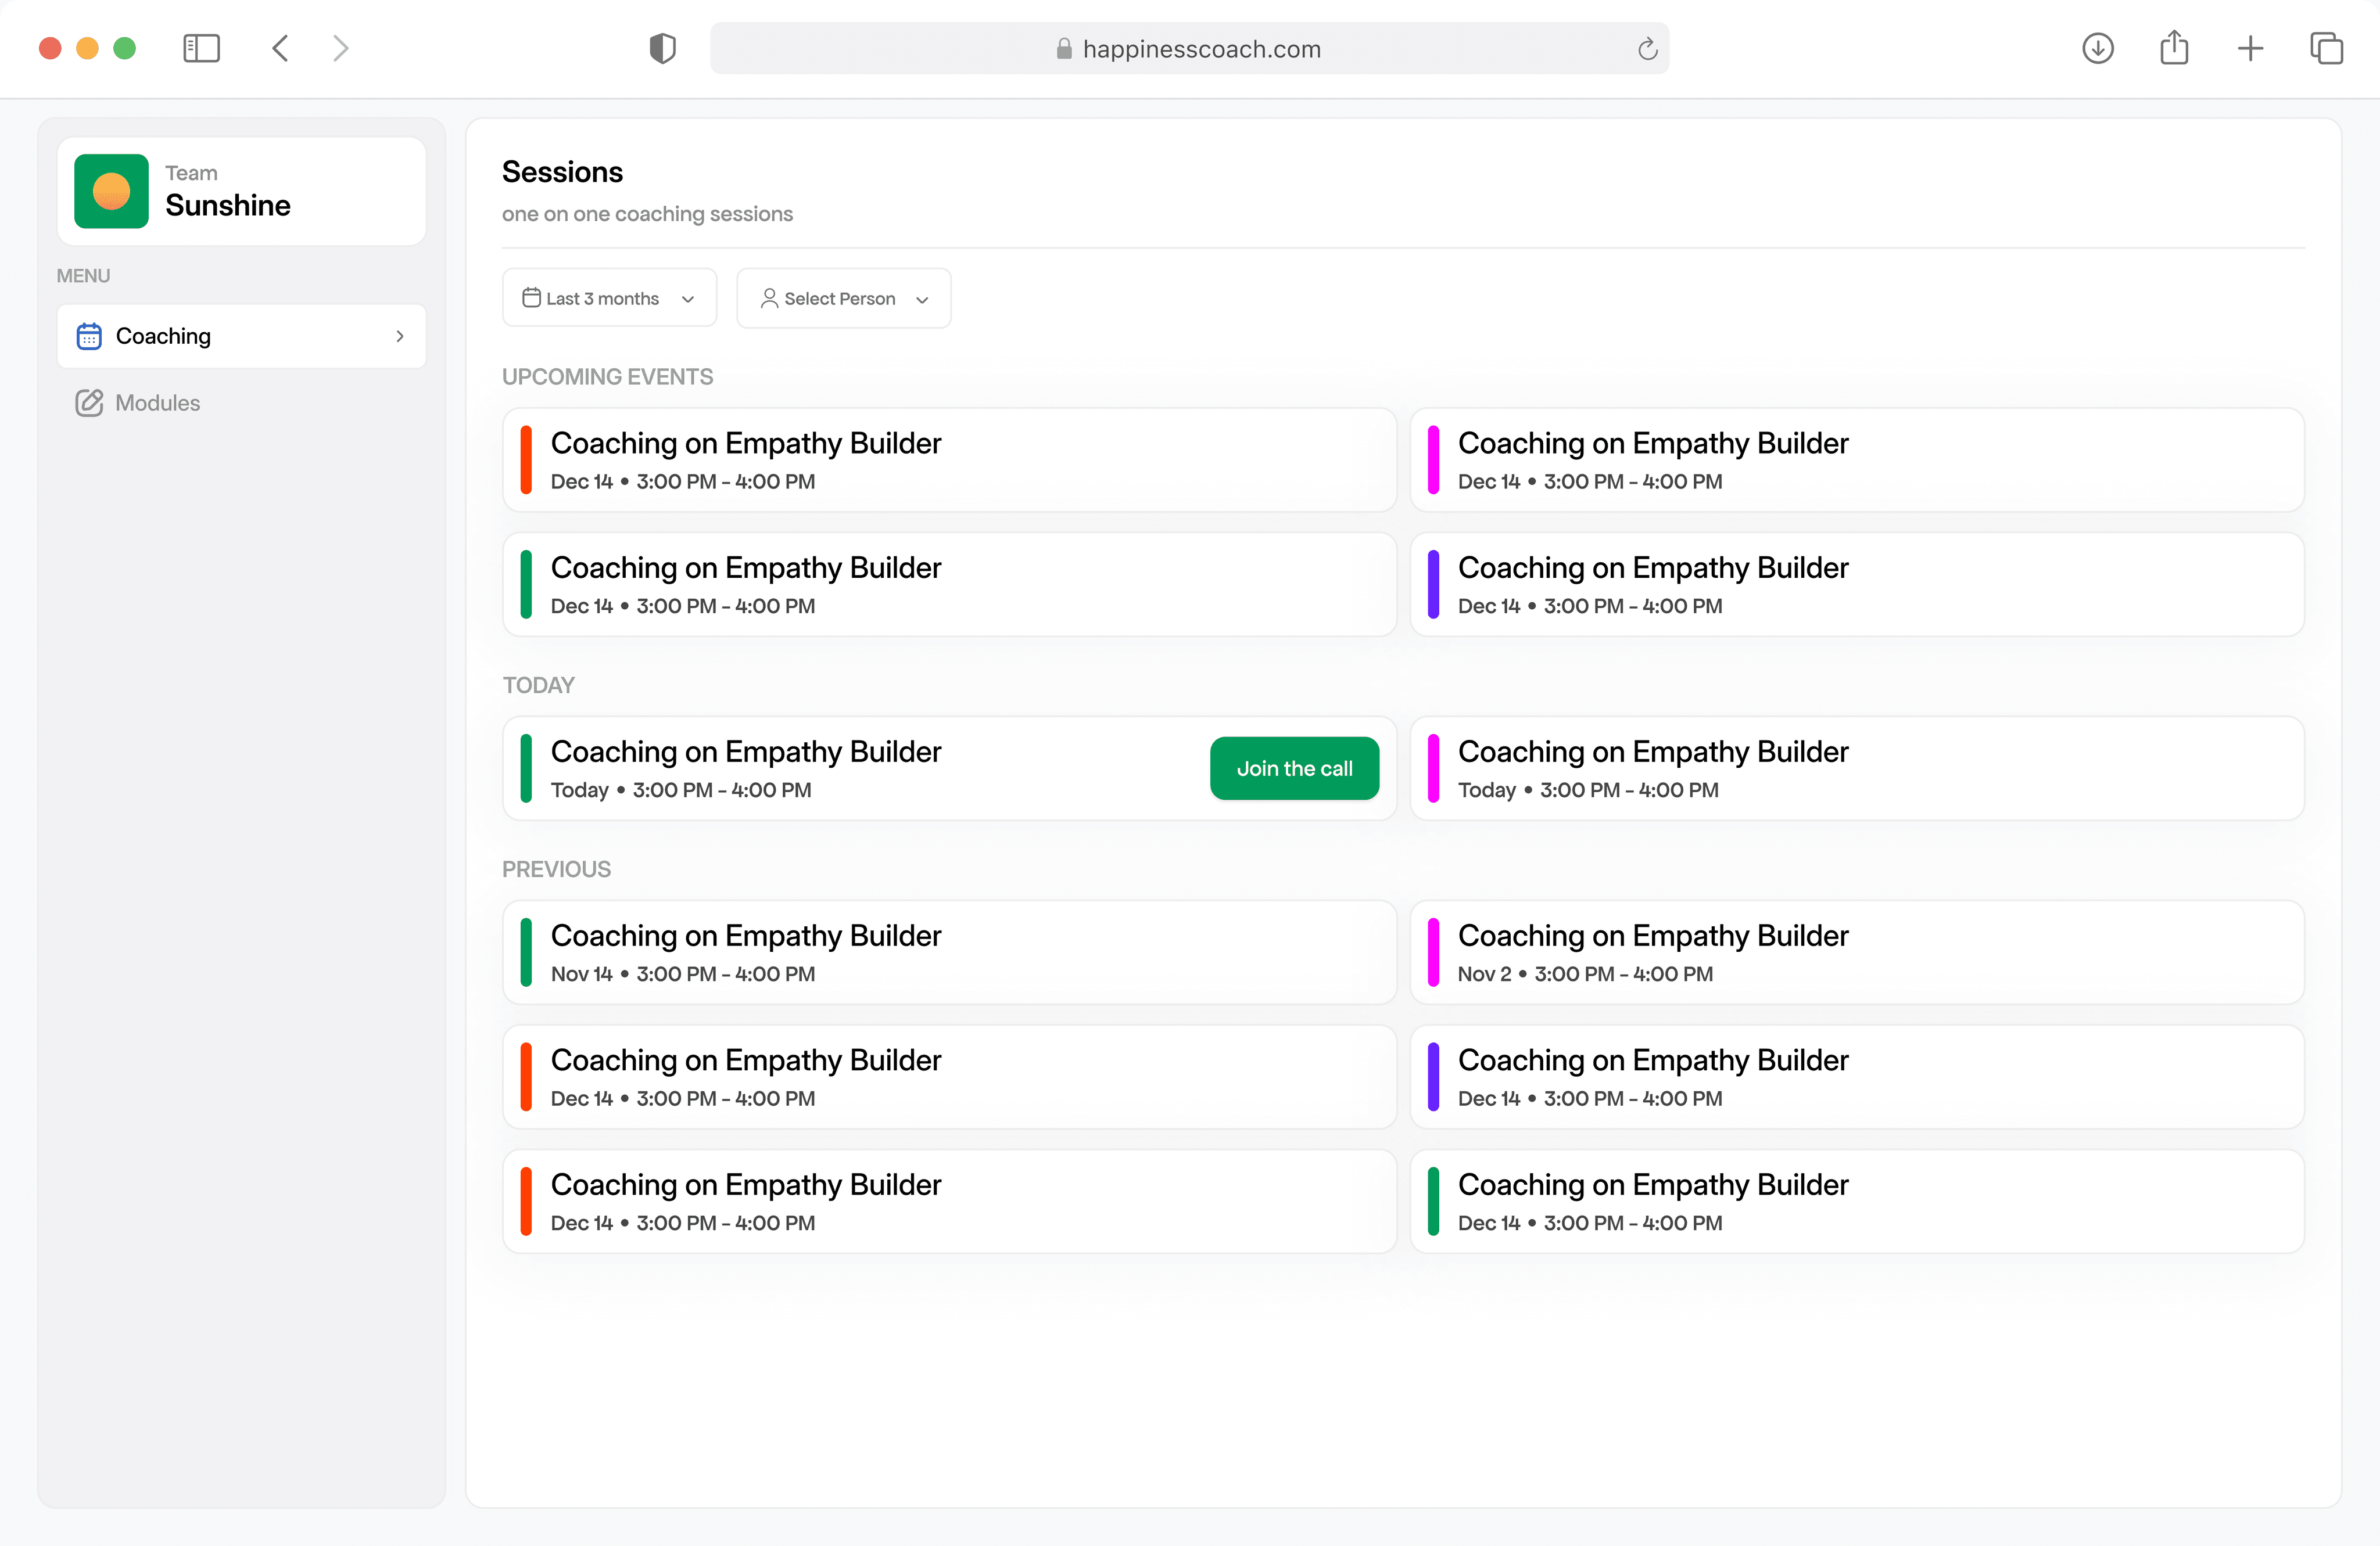Screen dimensions: 2380x1546
Task: Show tab overview icon
Action: [x=2326, y=48]
